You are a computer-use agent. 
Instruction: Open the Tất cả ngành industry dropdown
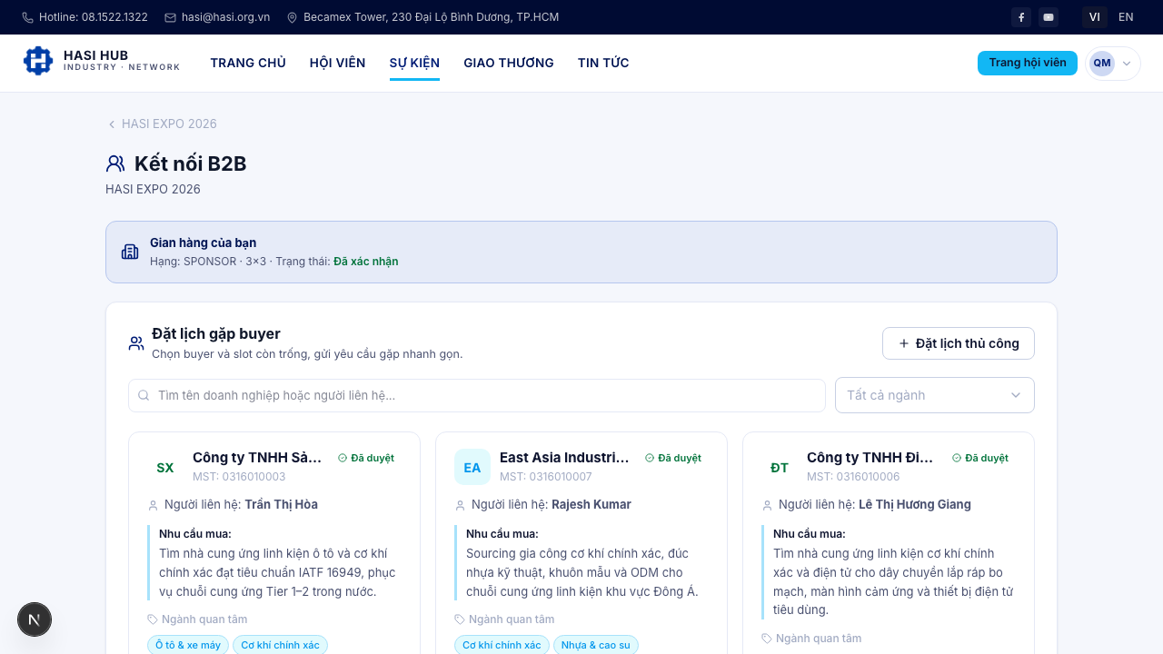tap(935, 395)
